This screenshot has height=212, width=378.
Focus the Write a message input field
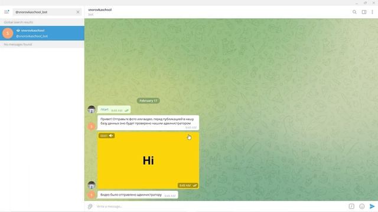pyautogui.click(x=220, y=206)
